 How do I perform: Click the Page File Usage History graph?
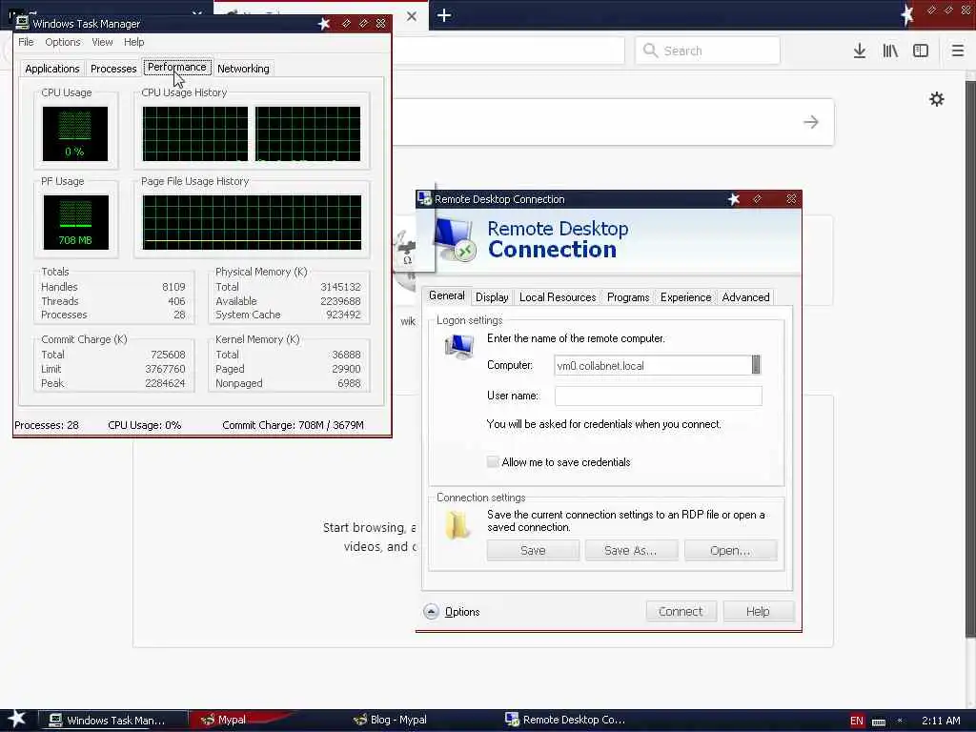click(252, 222)
